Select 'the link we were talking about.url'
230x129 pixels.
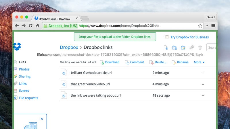96,95
